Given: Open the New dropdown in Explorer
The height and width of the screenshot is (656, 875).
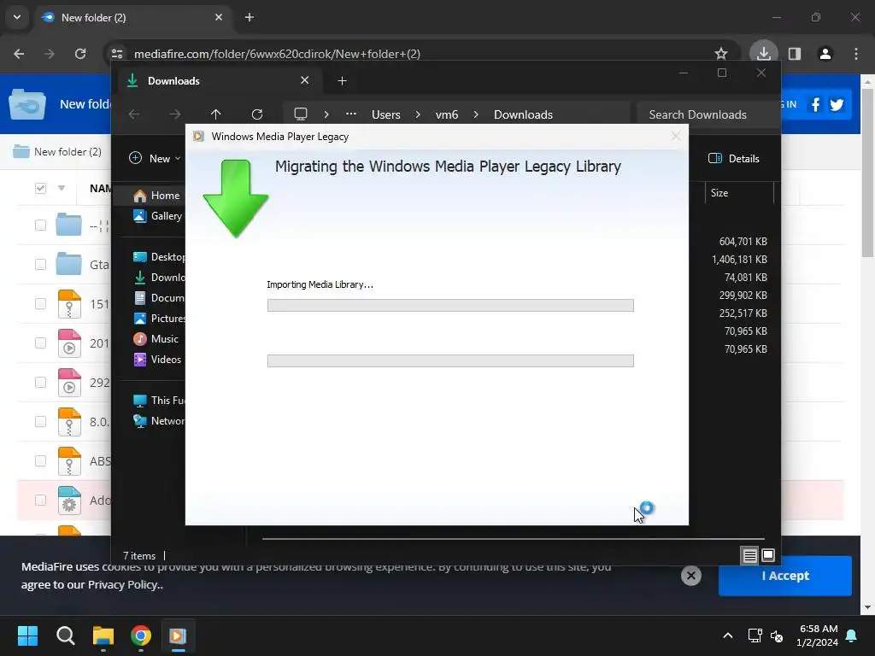Looking at the screenshot, I should tap(155, 158).
